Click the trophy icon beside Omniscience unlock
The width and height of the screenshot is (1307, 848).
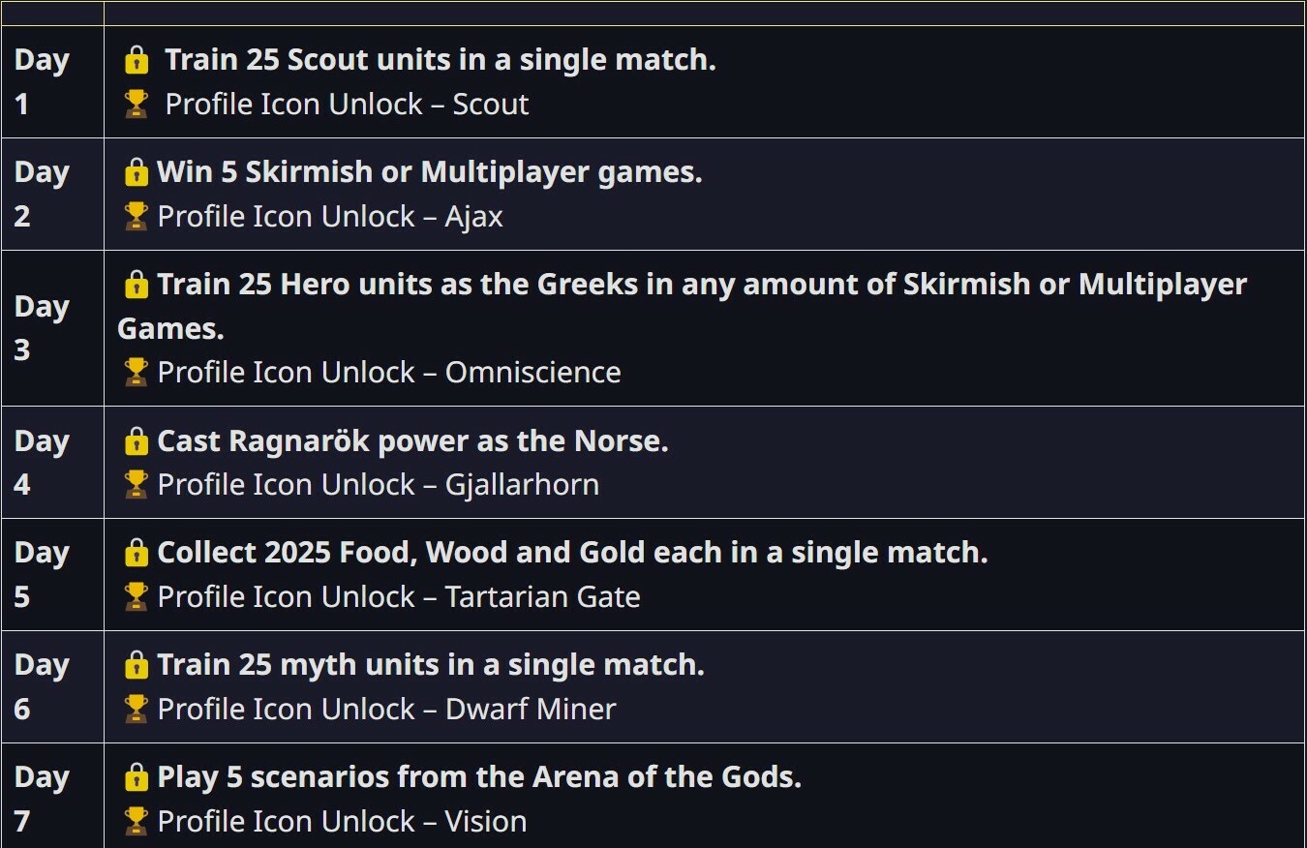click(137, 373)
